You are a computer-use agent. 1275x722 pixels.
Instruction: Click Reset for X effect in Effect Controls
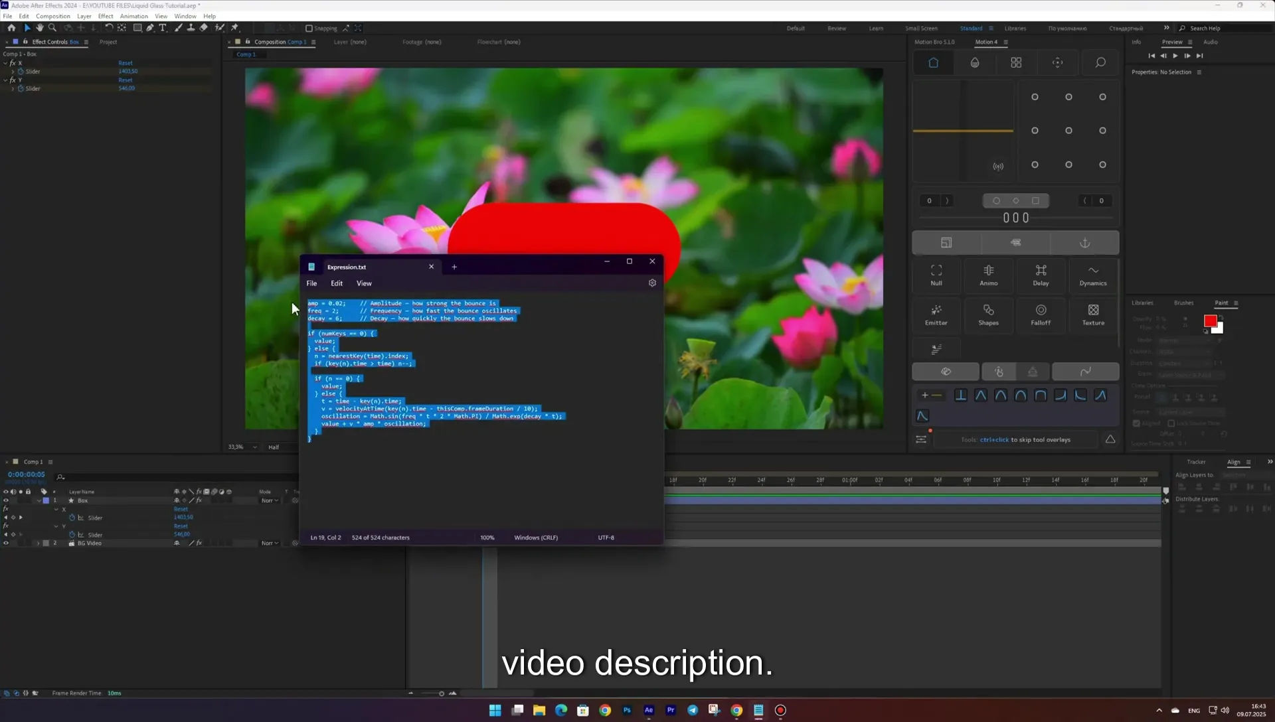(x=126, y=63)
